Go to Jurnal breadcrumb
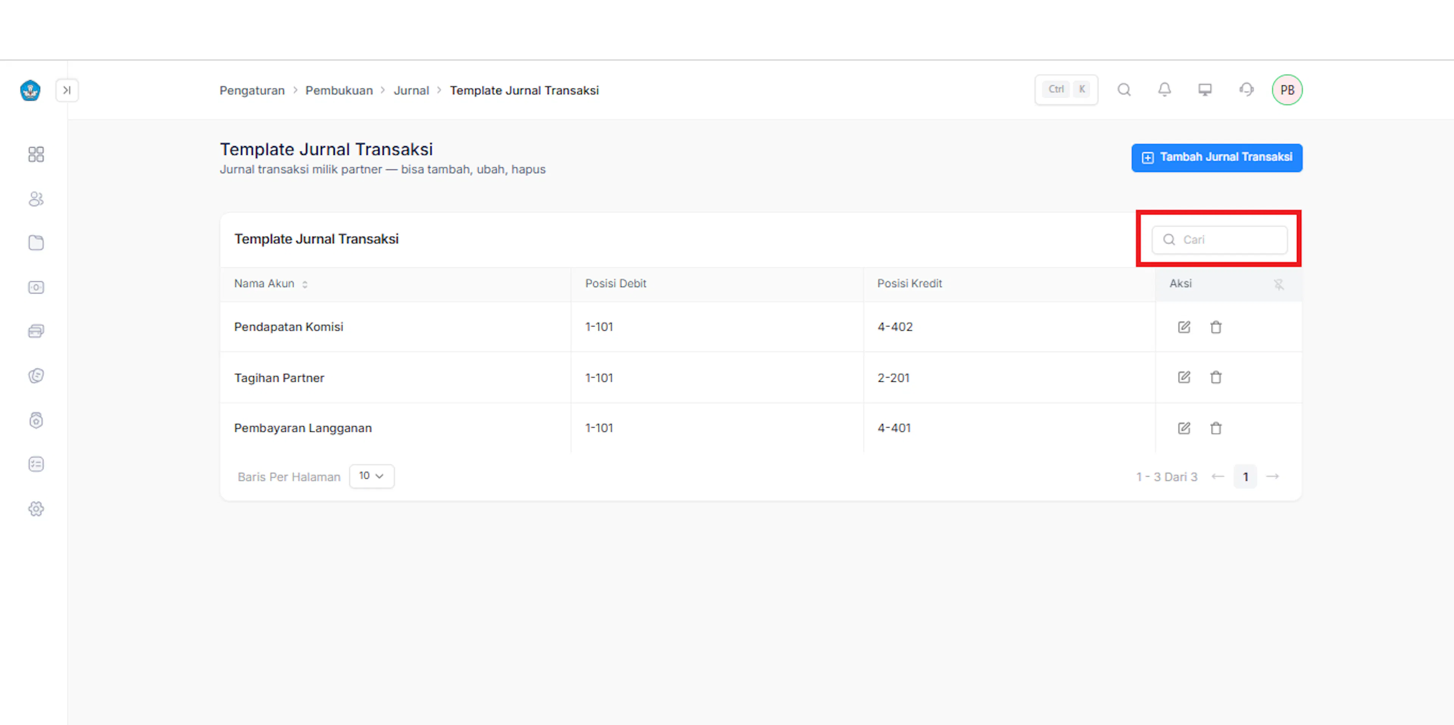This screenshot has height=725, width=1454. pos(411,91)
